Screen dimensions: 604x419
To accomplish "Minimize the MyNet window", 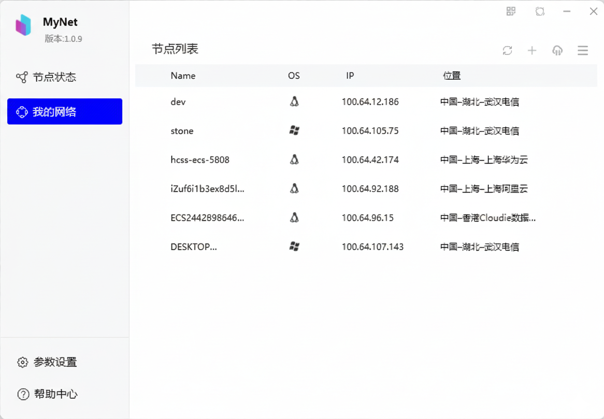I will pos(567,11).
